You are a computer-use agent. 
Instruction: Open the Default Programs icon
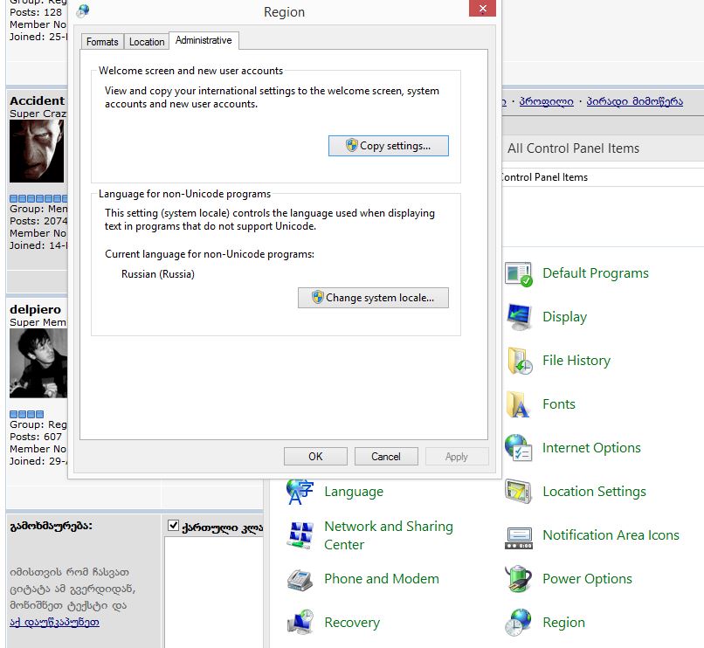coord(519,274)
